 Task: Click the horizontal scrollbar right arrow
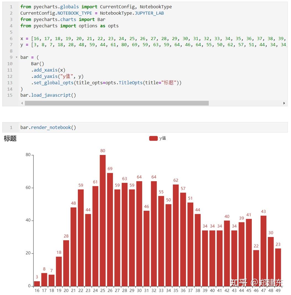[x=284, y=103]
